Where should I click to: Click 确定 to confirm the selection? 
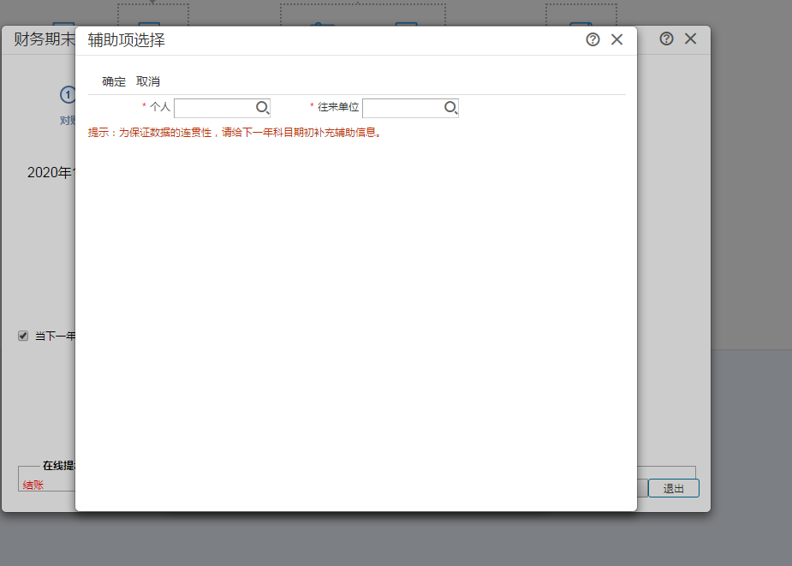[114, 81]
